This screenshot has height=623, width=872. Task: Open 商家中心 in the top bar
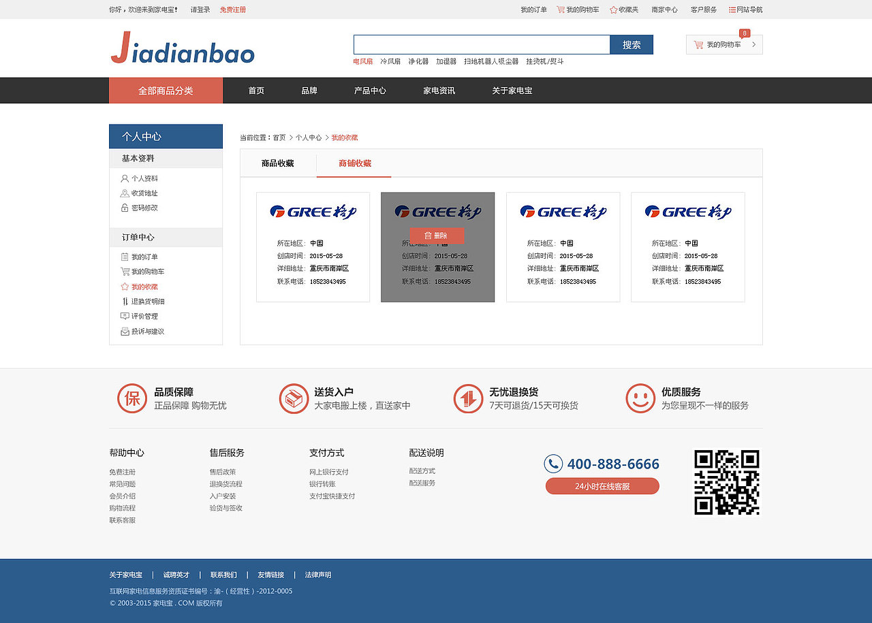(664, 10)
